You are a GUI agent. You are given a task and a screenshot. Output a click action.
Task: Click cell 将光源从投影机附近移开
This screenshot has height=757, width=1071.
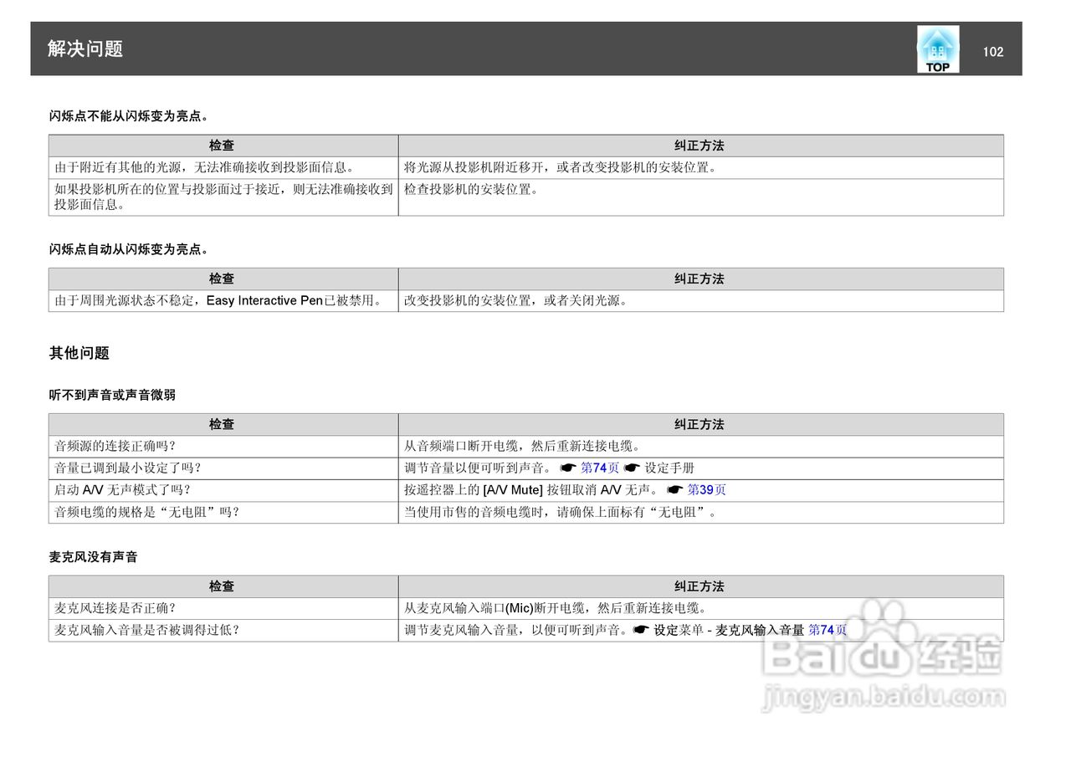coord(701,167)
